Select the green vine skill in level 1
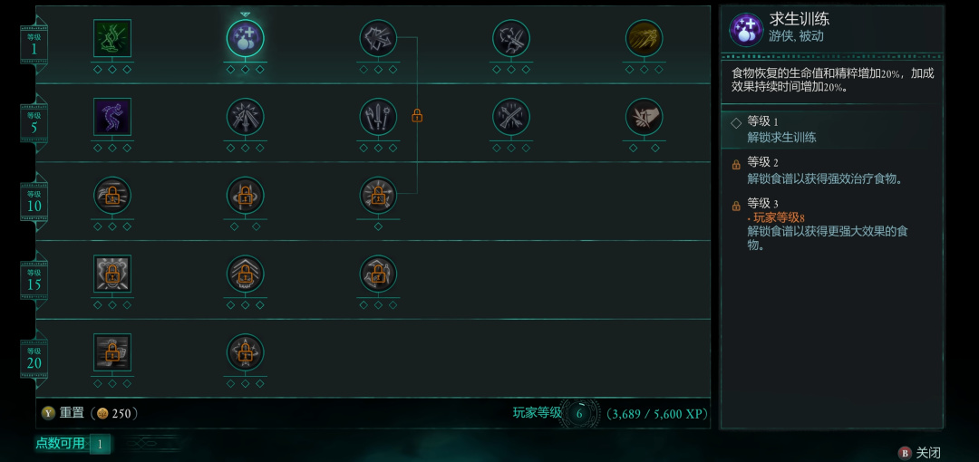Image resolution: width=979 pixels, height=462 pixels. pos(112,38)
